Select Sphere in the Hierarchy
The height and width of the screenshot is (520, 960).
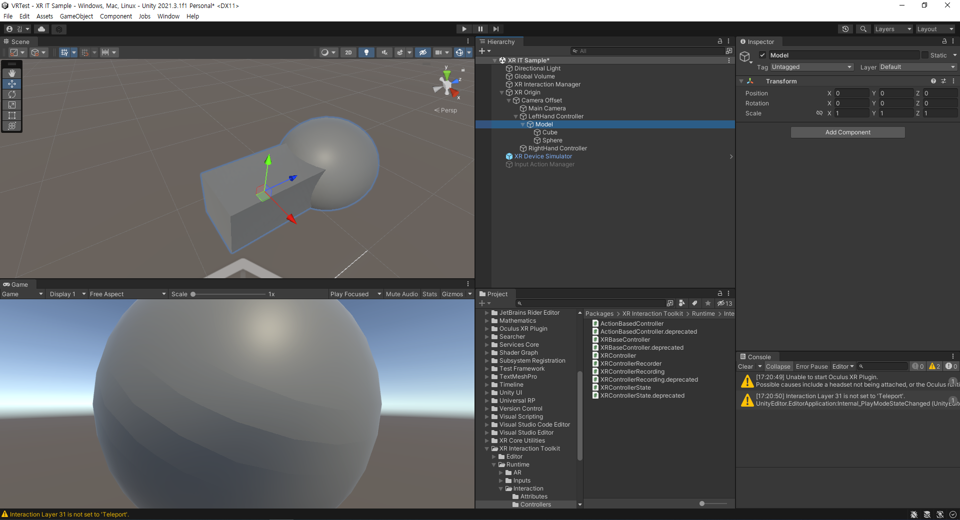coord(552,140)
